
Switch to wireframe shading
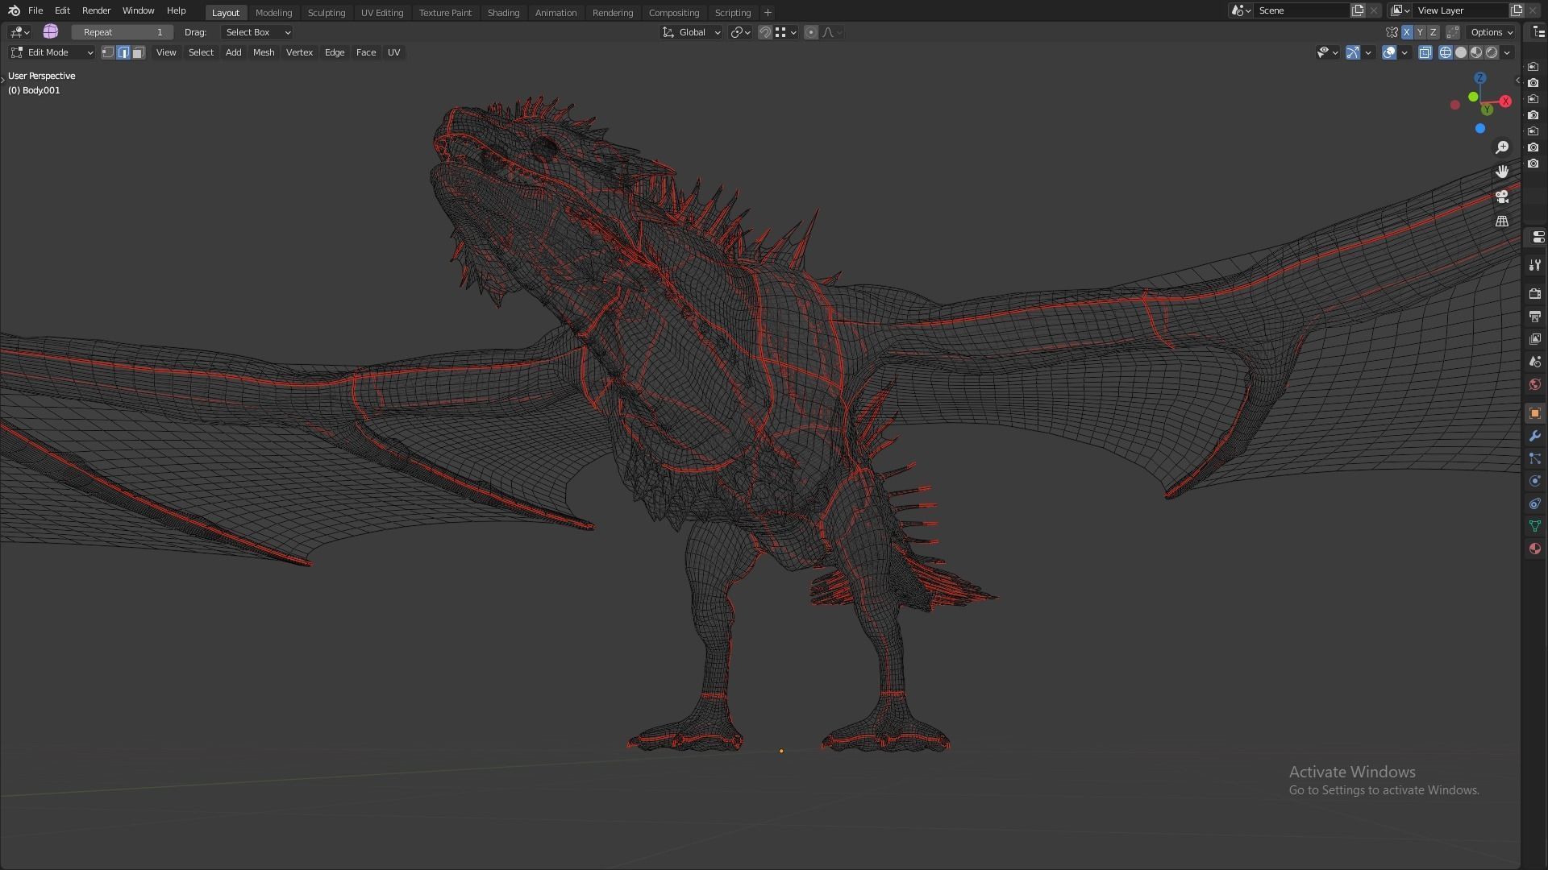point(1446,52)
